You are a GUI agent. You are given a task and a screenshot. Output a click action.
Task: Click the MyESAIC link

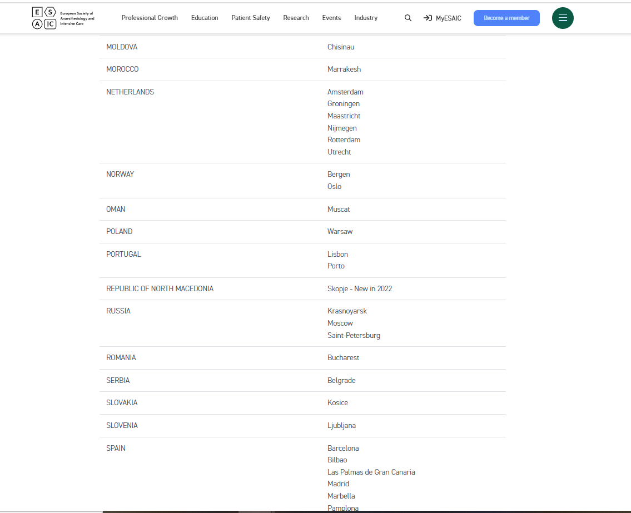click(x=448, y=18)
